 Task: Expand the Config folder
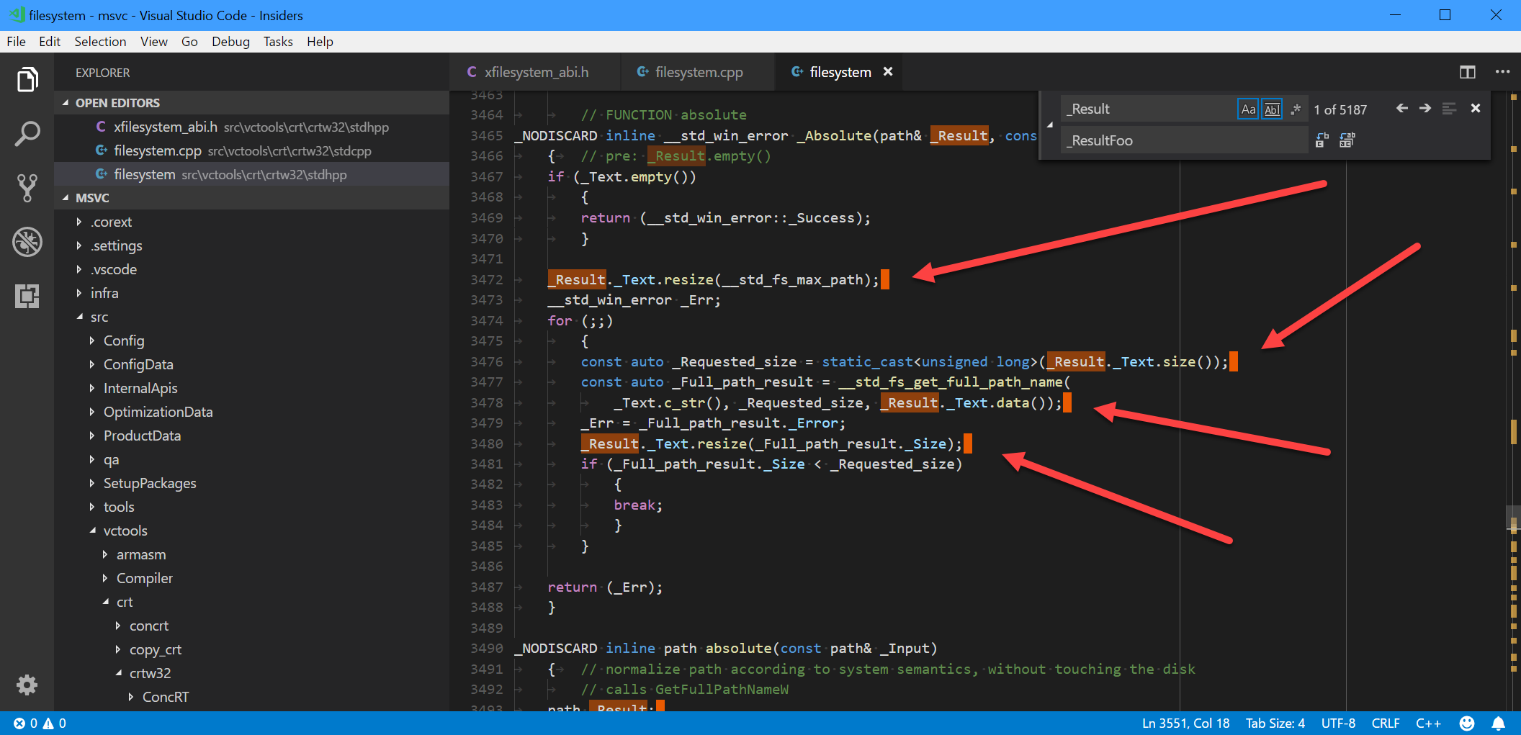click(92, 341)
